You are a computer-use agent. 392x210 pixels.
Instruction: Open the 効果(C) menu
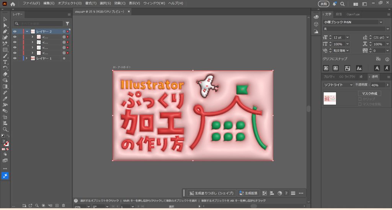[120, 3]
